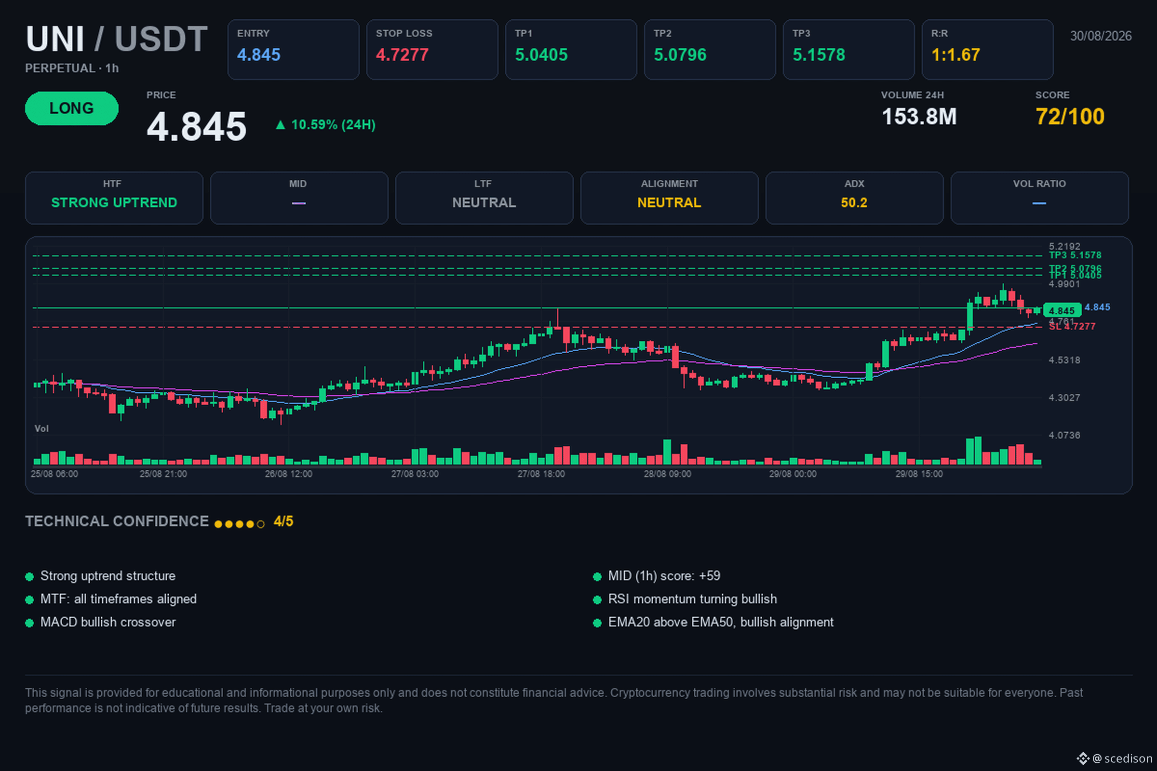This screenshot has height=771, width=1157.
Task: Click the TP3 5.1578 label on chart
Action: tap(1075, 255)
